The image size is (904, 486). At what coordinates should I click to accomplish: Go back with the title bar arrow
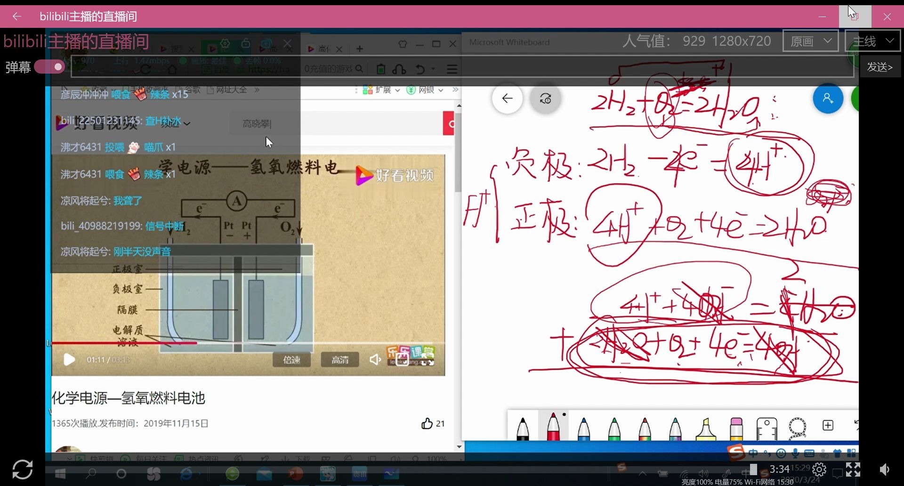coord(17,16)
